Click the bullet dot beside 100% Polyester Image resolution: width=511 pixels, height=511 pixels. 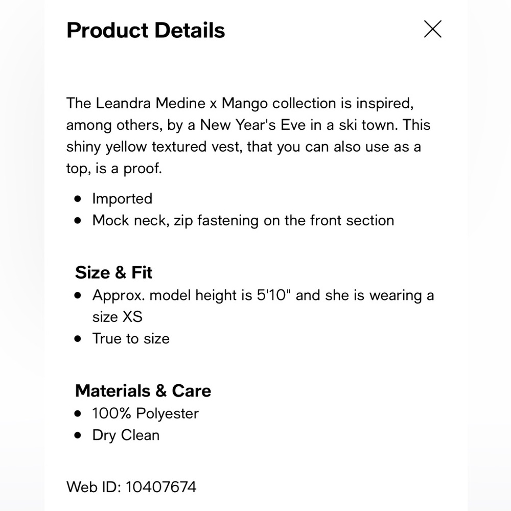(78, 413)
